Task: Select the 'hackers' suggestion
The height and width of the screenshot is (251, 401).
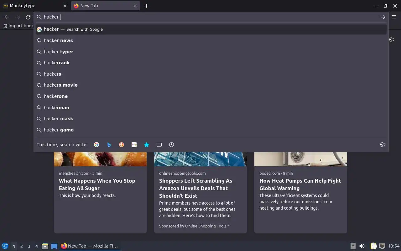Action: click(211, 74)
